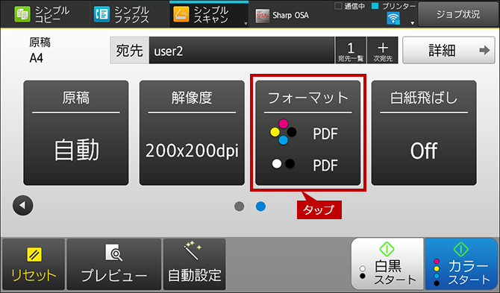Open the シンプルコピー mode tab
500x293 pixels.
click(x=45, y=14)
